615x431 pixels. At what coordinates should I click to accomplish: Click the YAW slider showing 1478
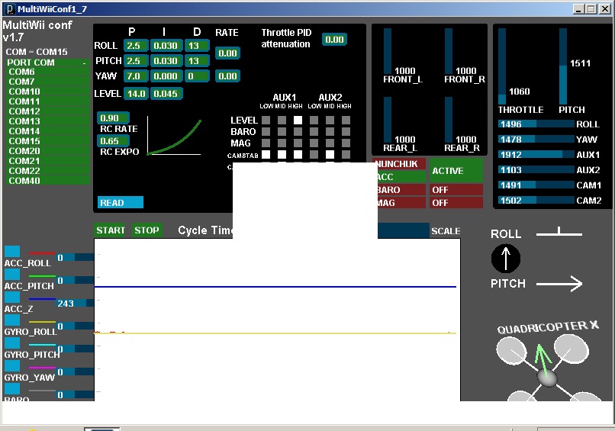click(x=536, y=140)
